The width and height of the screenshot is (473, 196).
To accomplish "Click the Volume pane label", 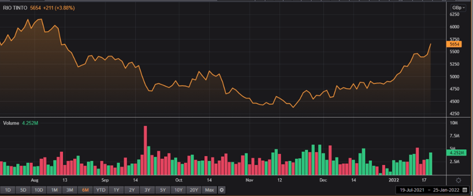I will coord(11,123).
